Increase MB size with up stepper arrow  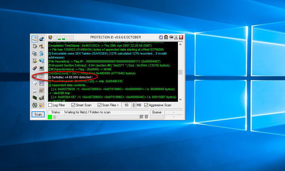(x=134, y=104)
